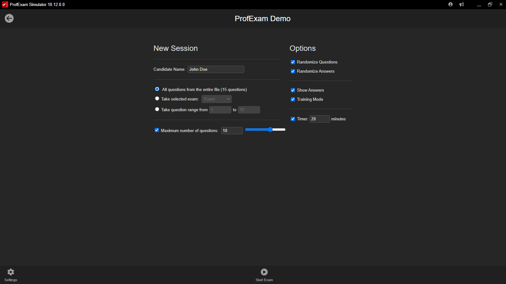Select All questions from entire file
Image resolution: width=506 pixels, height=284 pixels.
pos(157,89)
